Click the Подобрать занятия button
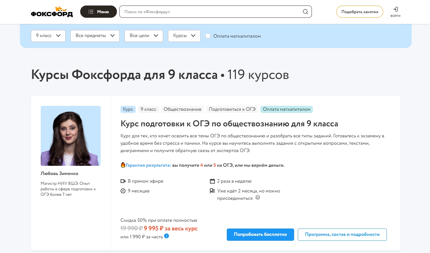 tap(360, 12)
